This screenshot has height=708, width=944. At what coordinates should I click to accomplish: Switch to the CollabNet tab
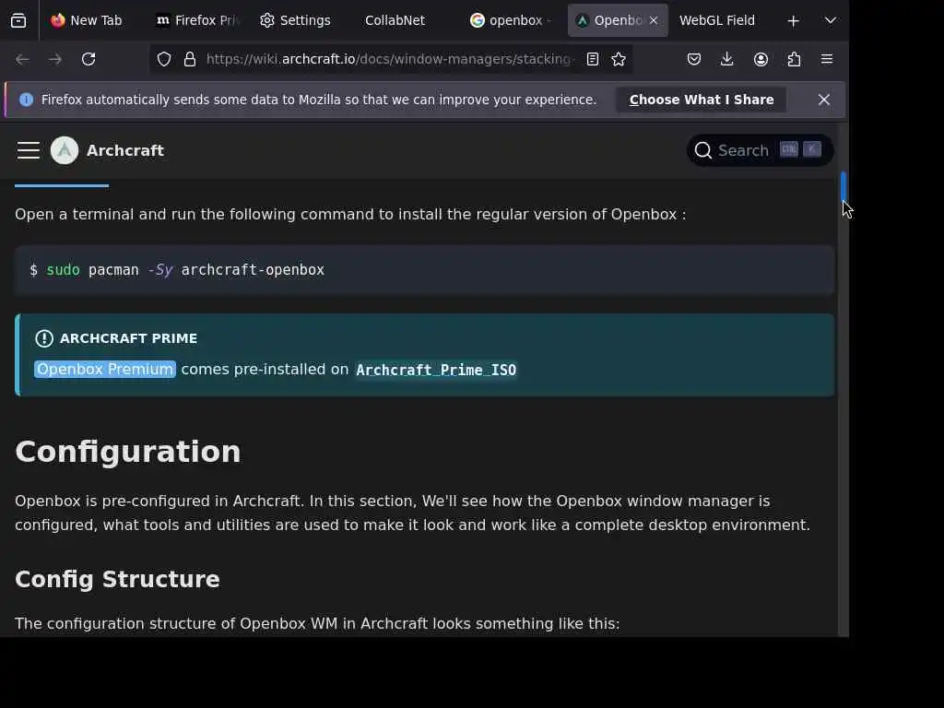[395, 20]
